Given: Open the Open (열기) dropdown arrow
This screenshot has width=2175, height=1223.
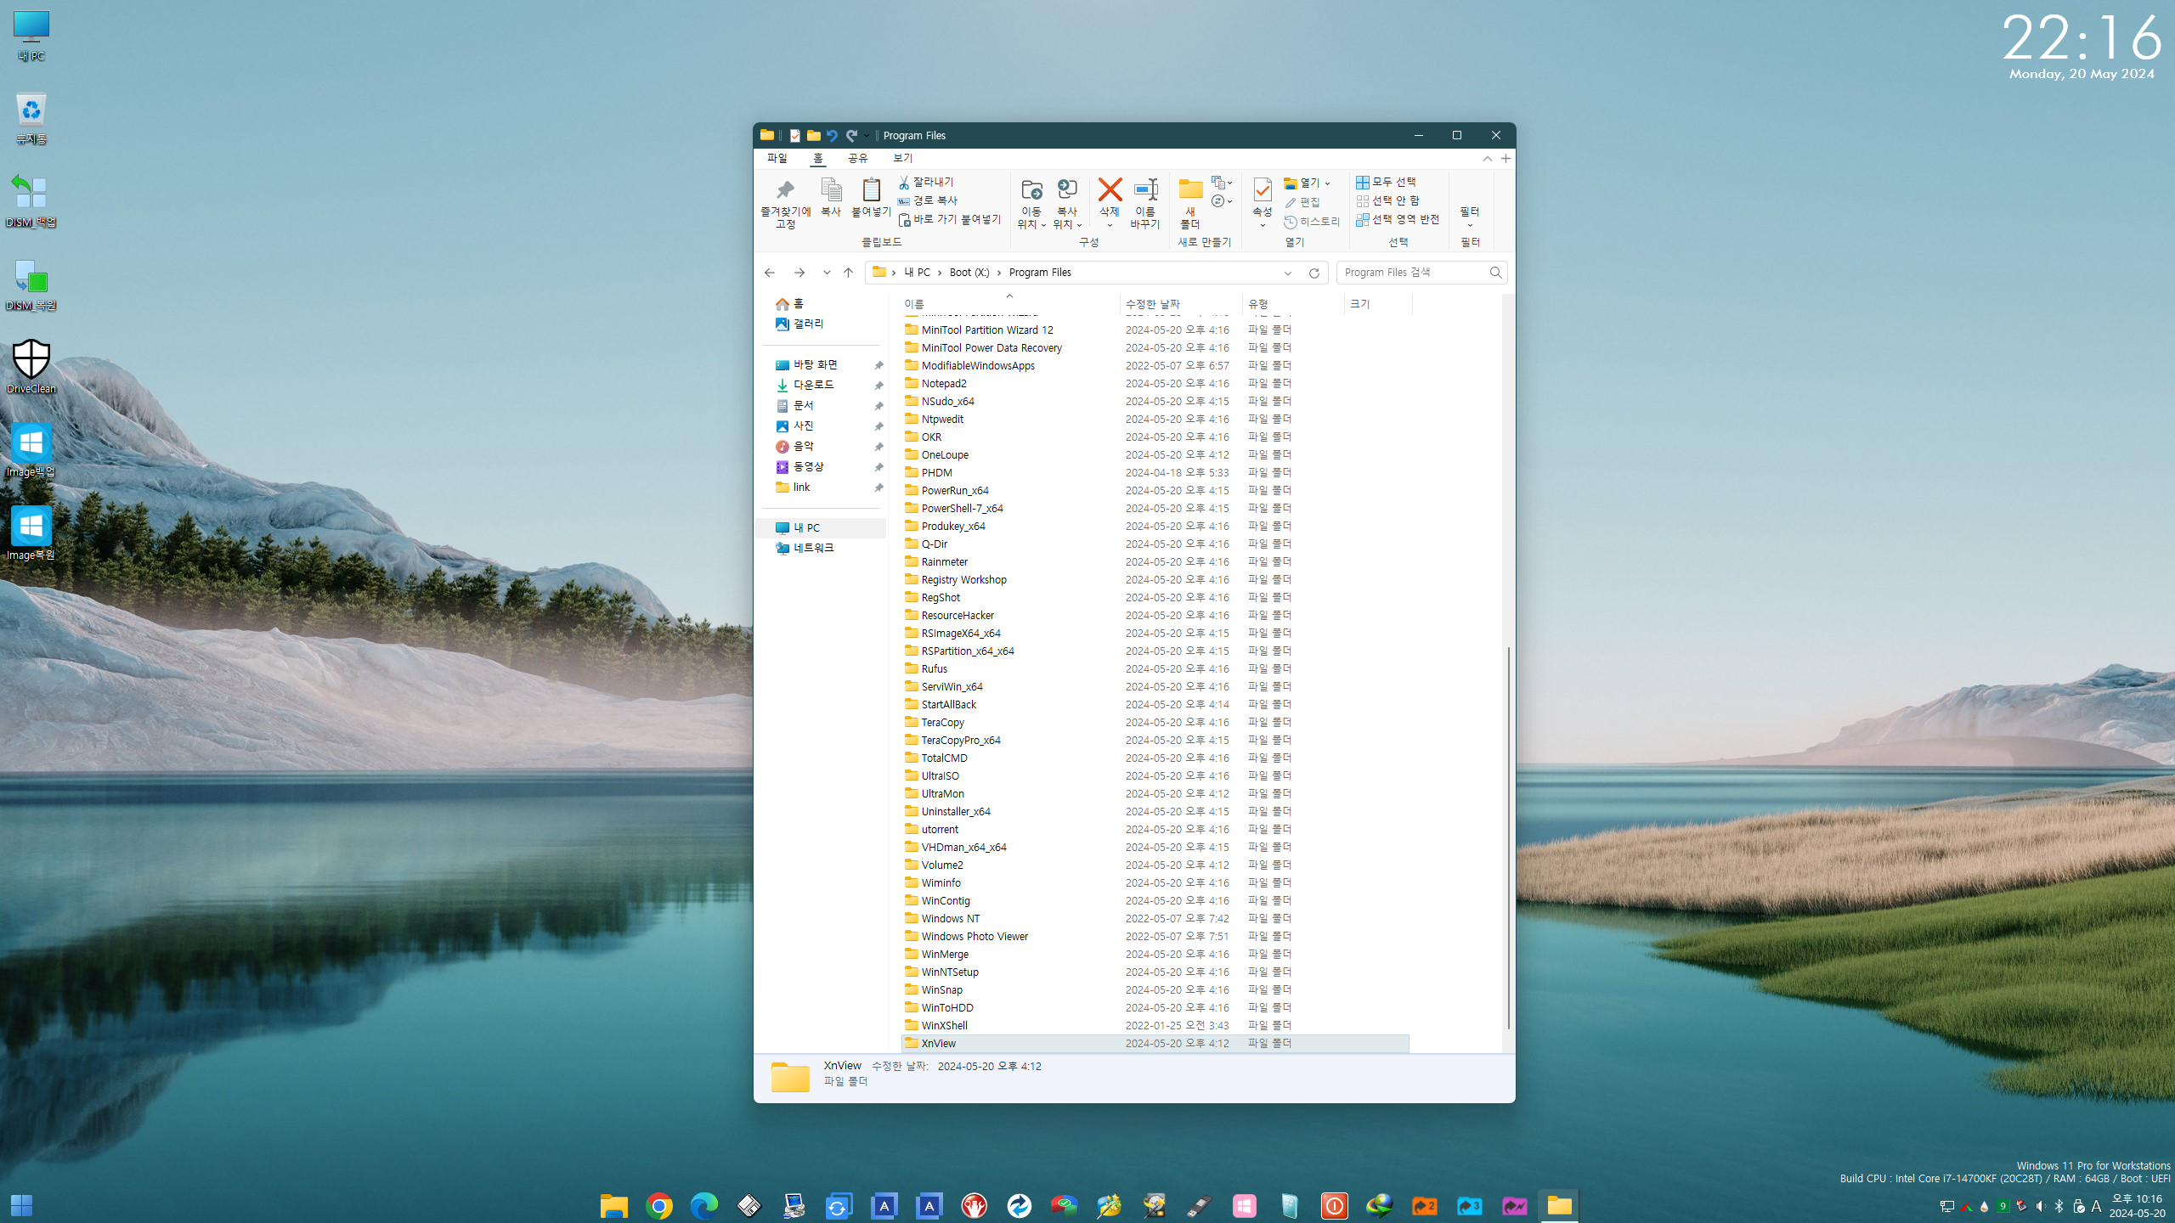Looking at the screenshot, I should pyautogui.click(x=1328, y=183).
